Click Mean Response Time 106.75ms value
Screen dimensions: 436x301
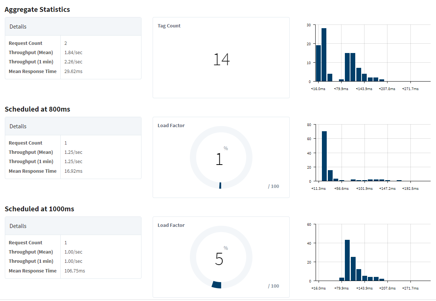pos(75,271)
